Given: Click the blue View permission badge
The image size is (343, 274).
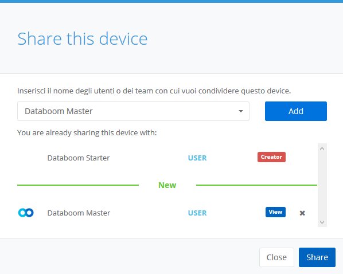Looking at the screenshot, I should point(275,212).
